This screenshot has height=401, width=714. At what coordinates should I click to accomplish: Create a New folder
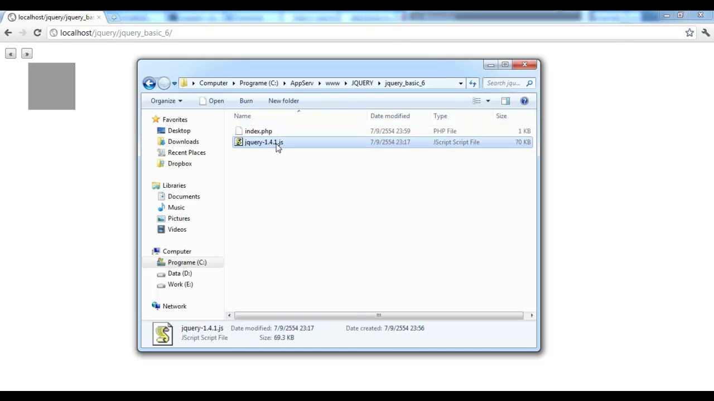pyautogui.click(x=283, y=101)
